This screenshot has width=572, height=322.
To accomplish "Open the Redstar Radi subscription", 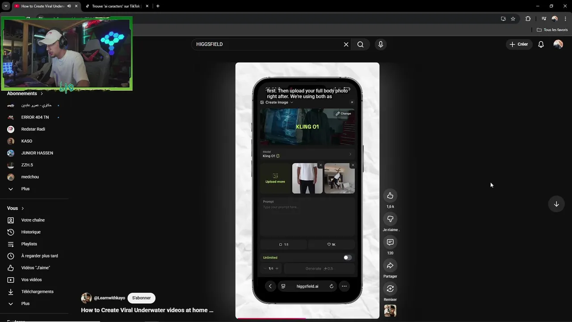I will (x=34, y=129).
